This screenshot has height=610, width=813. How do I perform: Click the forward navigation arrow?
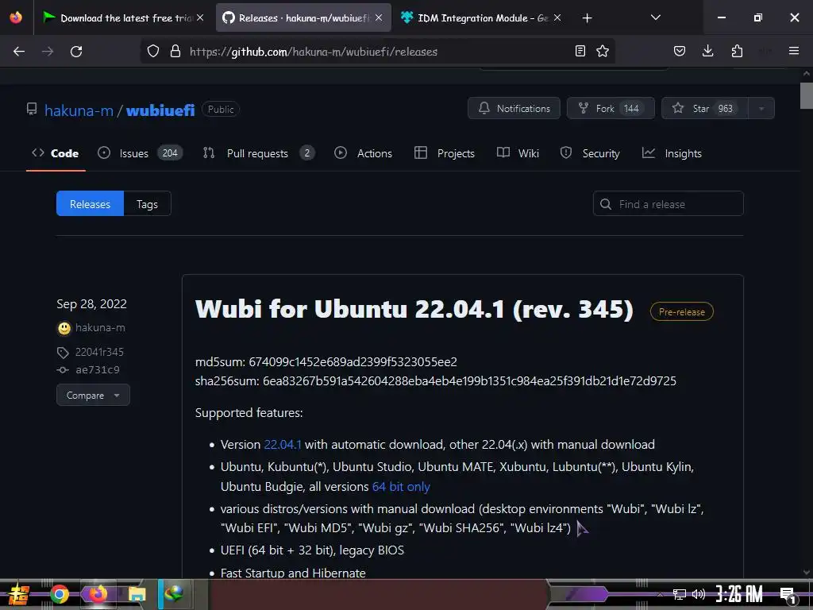(48, 52)
